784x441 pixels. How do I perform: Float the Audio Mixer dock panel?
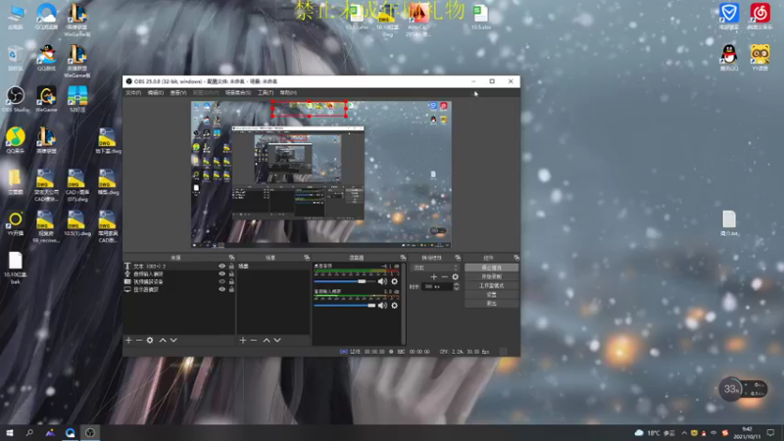click(403, 258)
